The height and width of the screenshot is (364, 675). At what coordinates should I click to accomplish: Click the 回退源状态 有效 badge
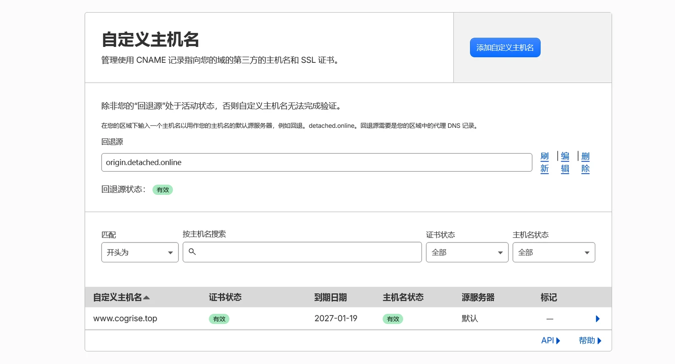(162, 190)
